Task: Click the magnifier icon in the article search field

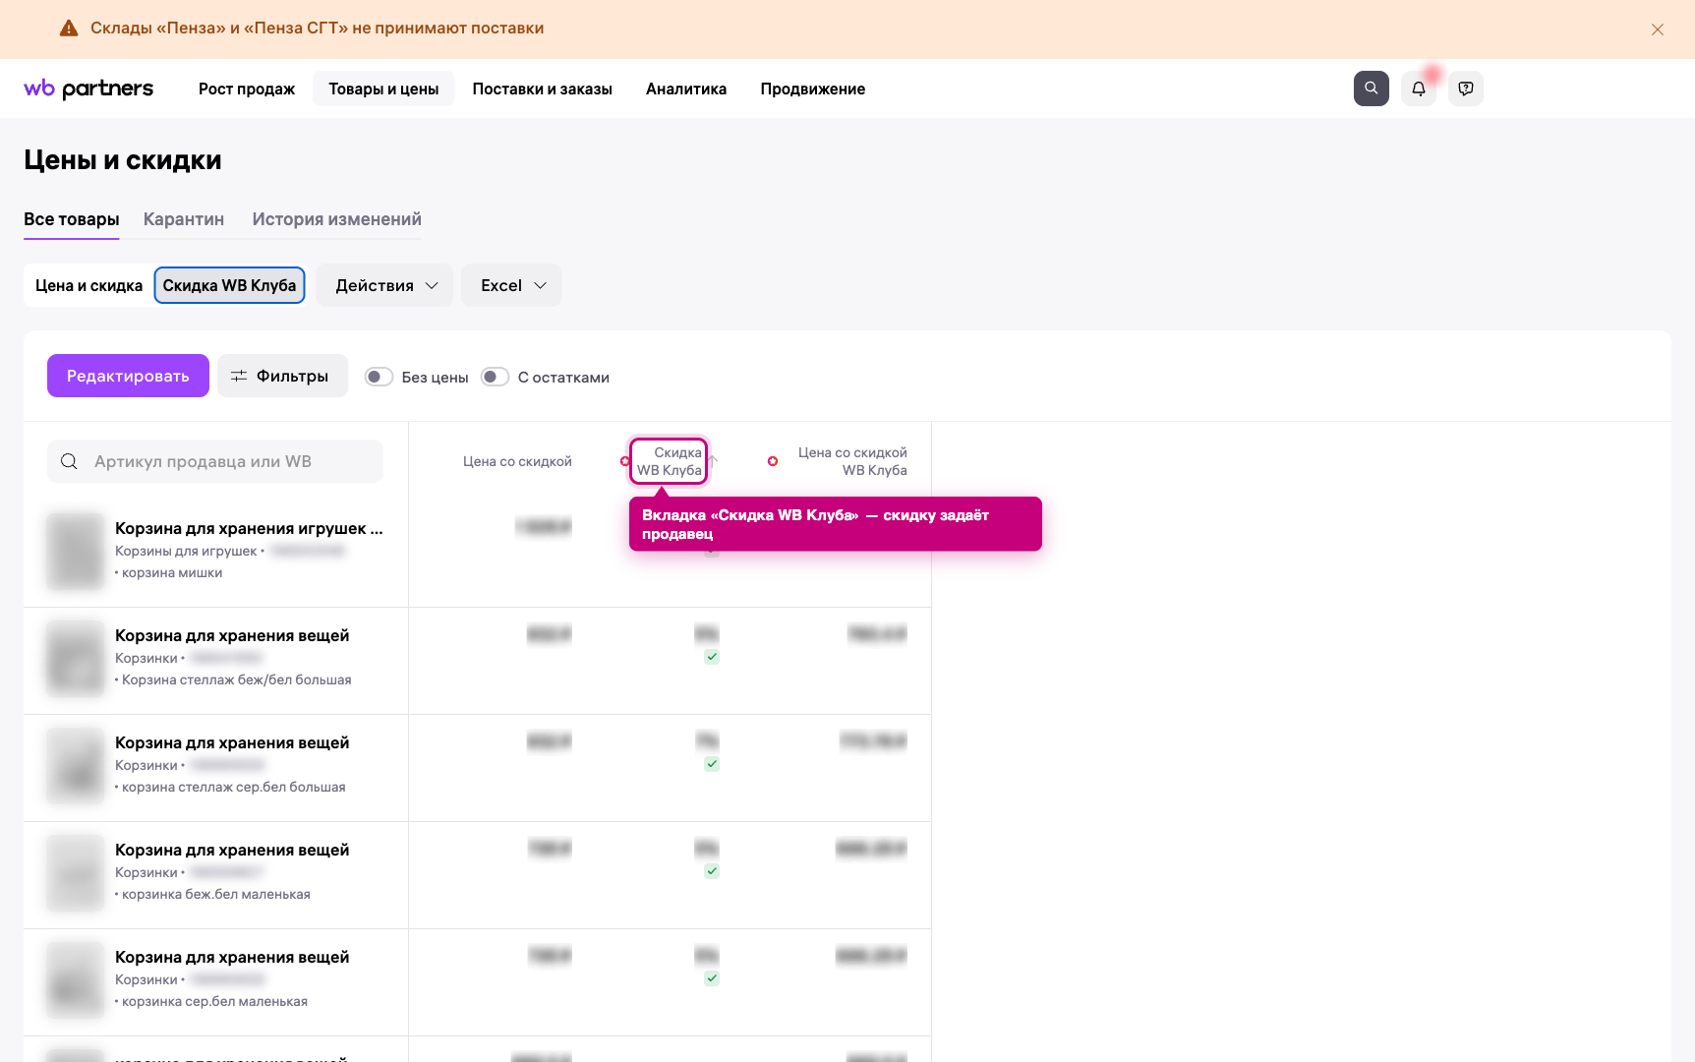Action: point(69,461)
